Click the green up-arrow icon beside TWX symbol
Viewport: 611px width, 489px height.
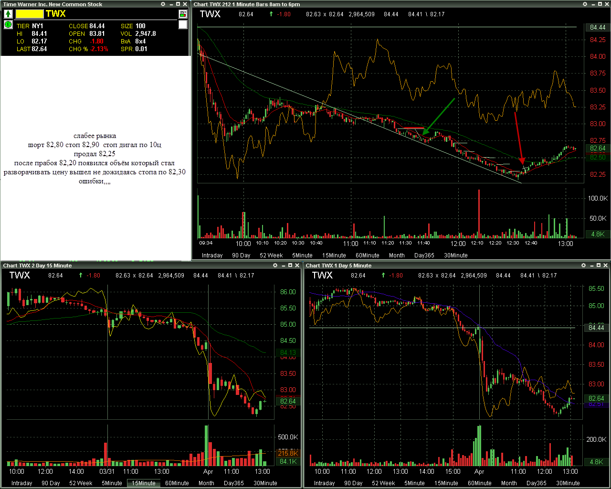[x=8, y=14]
